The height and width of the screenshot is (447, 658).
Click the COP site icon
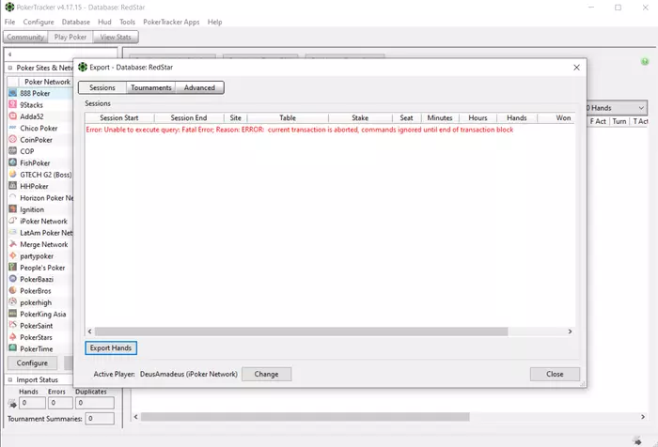click(x=13, y=151)
